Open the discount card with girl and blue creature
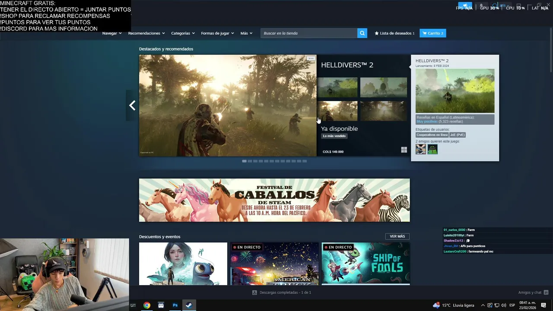The width and height of the screenshot is (553, 311). 183,263
